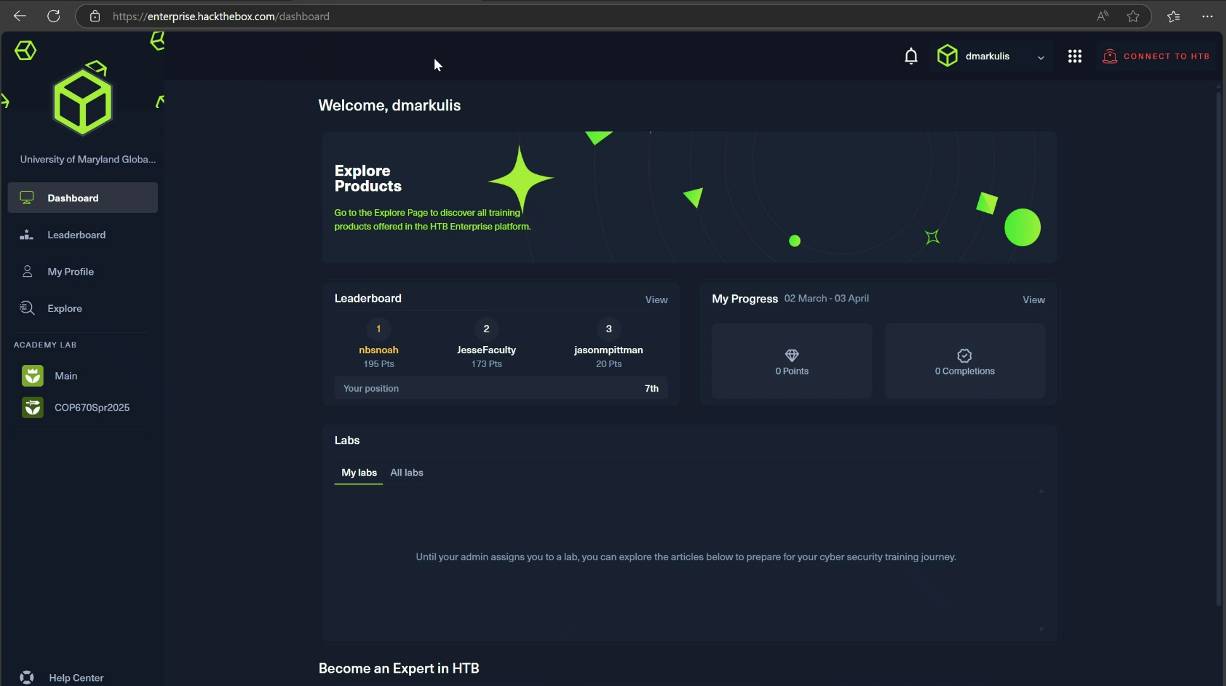Image resolution: width=1226 pixels, height=686 pixels.
Task: Select the My labs tab
Action: pyautogui.click(x=359, y=472)
